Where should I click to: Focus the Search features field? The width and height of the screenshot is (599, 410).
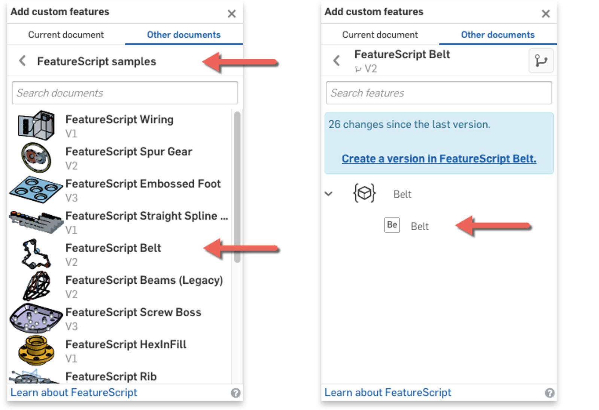click(x=438, y=93)
